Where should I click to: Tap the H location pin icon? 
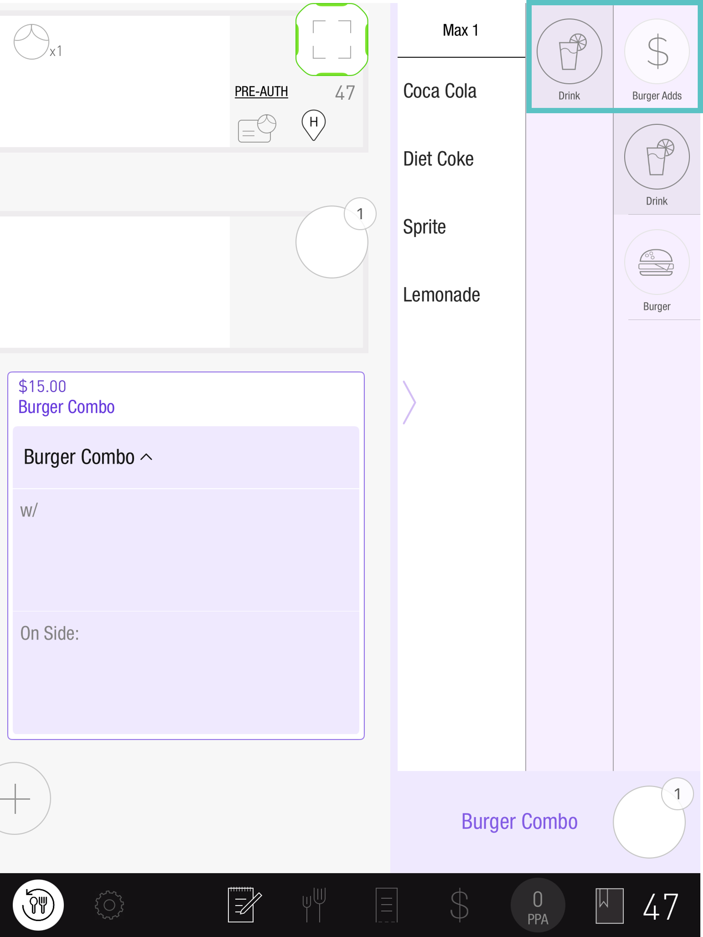pyautogui.click(x=313, y=125)
